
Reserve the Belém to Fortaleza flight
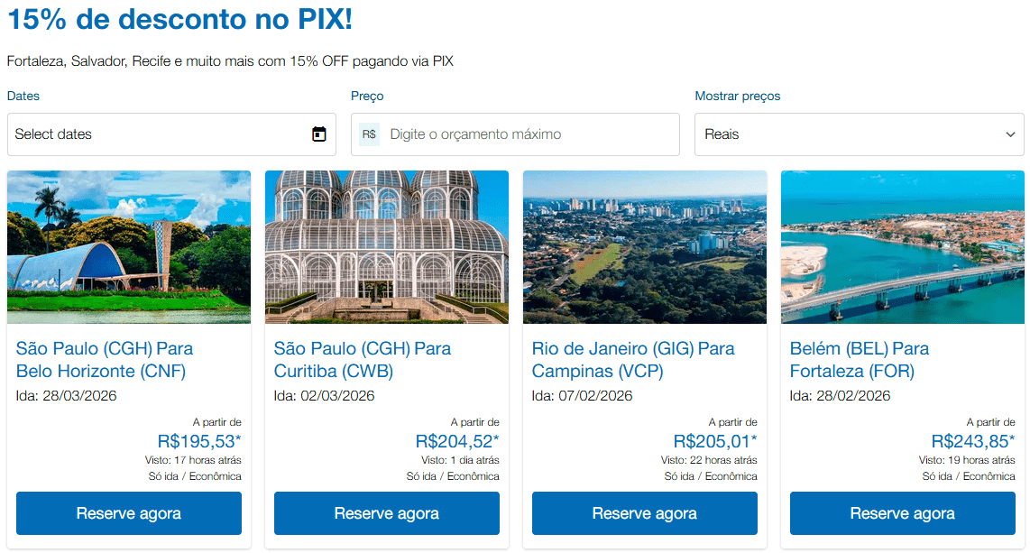pos(903,513)
